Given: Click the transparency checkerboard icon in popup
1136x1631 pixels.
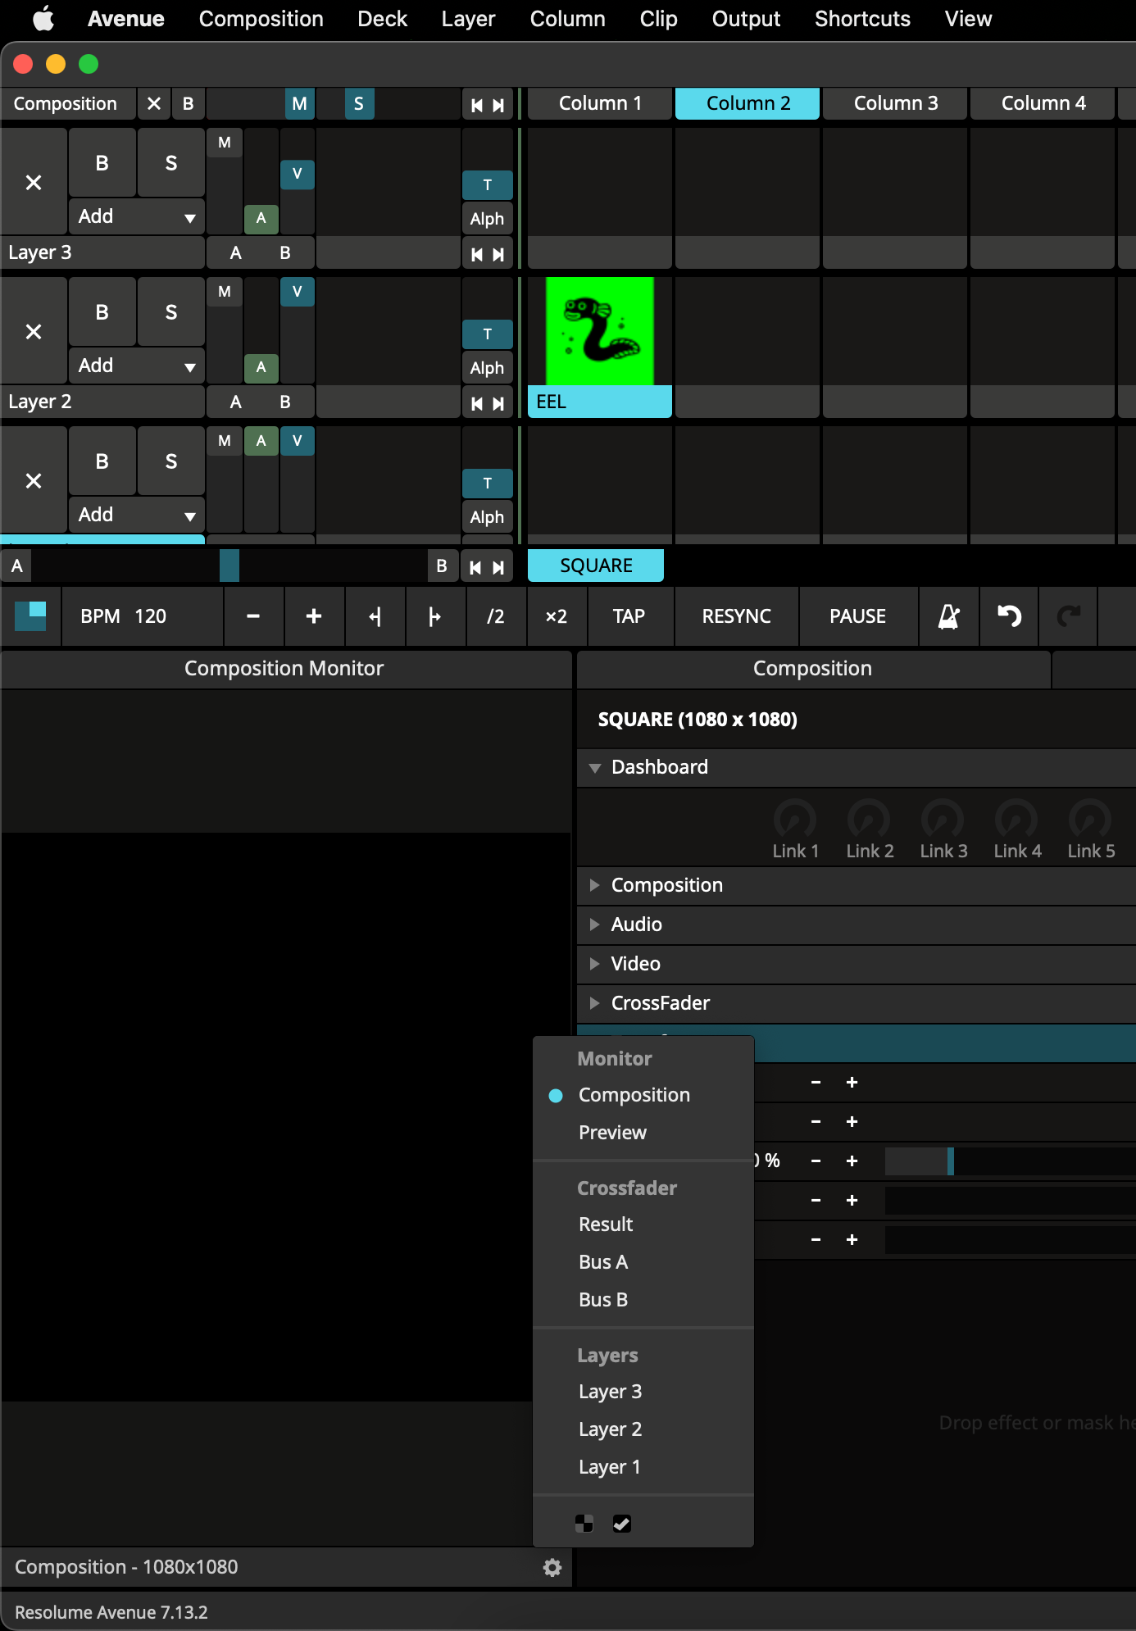Looking at the screenshot, I should pos(584,1524).
